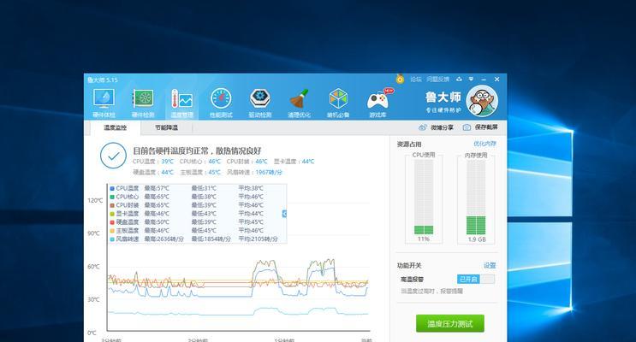Switch to the 节能降温 tab
The width and height of the screenshot is (636, 342).
click(166, 127)
